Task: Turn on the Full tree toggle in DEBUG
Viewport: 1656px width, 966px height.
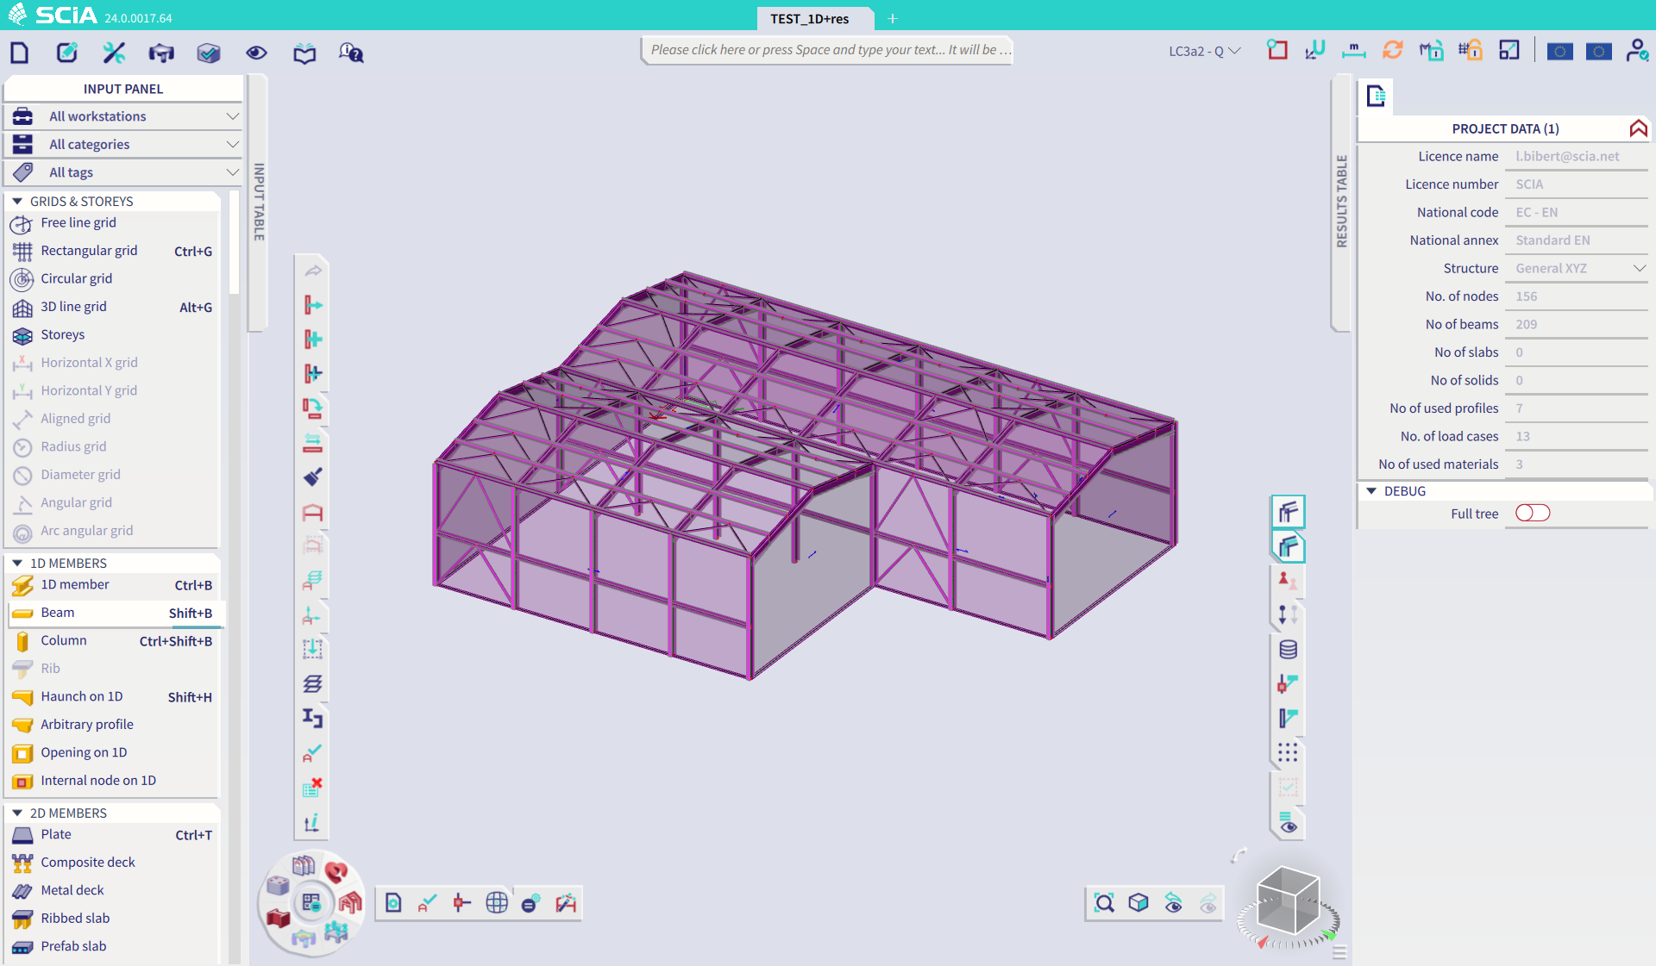Action: pos(1532,513)
